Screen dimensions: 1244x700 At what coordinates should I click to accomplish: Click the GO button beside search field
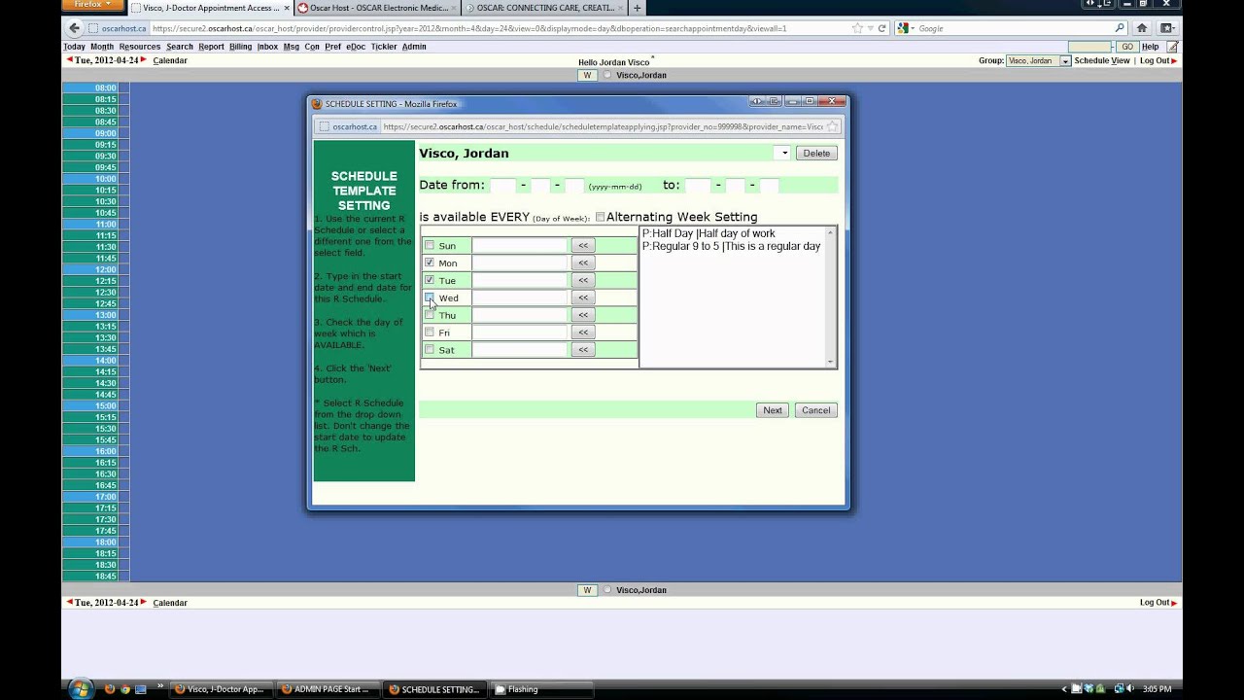[x=1126, y=47]
